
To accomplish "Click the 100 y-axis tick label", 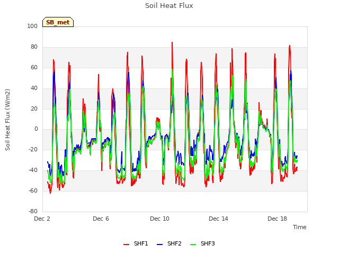I will (32, 26).
